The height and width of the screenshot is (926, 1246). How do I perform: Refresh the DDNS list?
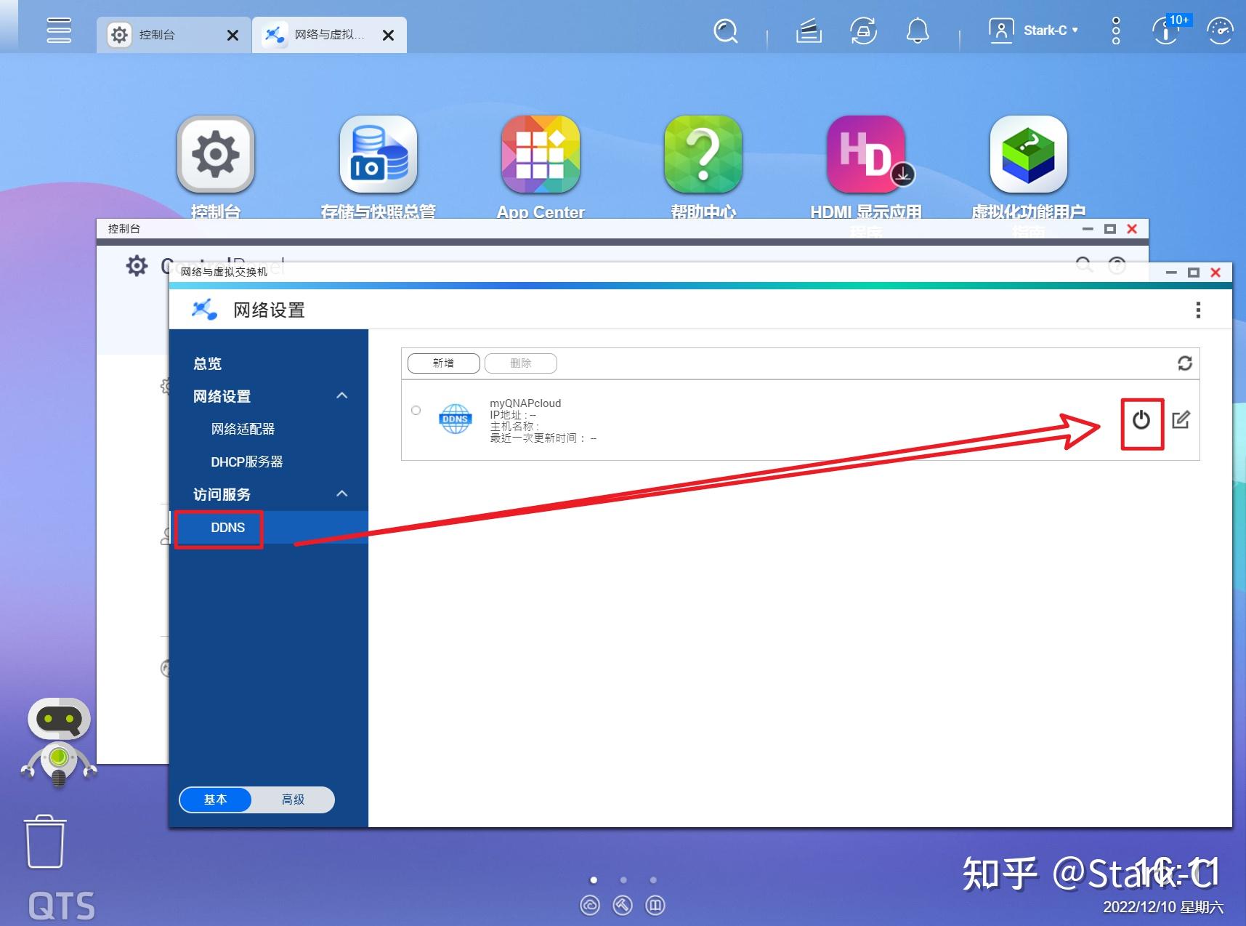pos(1186,363)
